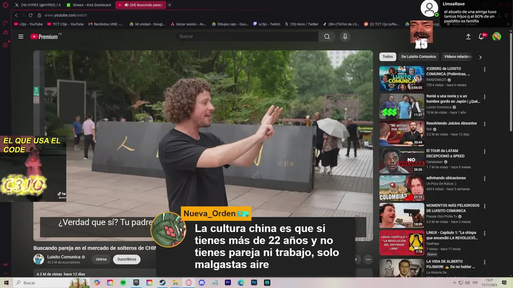Open Luisito Comunica channel name link
The image size is (513, 288).
click(x=64, y=257)
